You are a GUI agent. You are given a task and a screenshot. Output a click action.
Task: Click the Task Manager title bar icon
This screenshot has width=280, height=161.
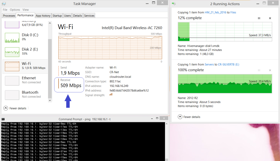pyautogui.click(x=4, y=4)
